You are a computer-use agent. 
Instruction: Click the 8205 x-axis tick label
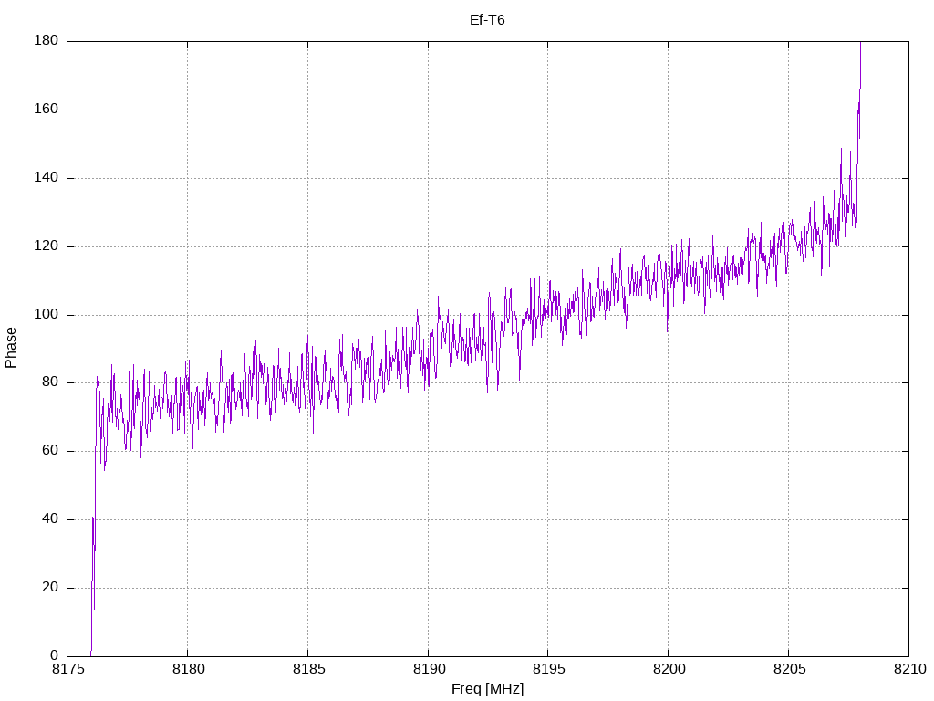click(788, 670)
